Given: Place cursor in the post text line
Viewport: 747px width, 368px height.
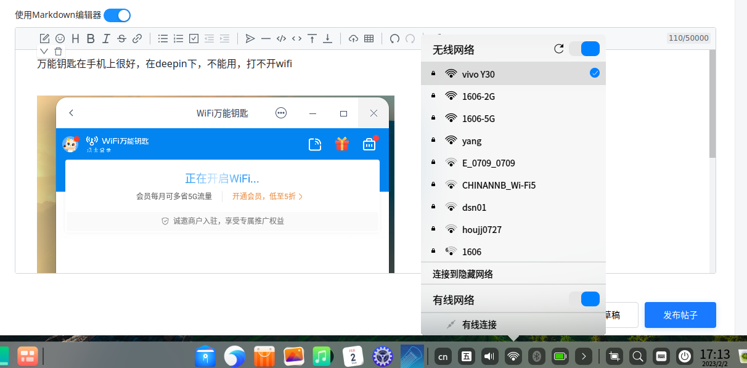Looking at the screenshot, I should tap(165, 63).
